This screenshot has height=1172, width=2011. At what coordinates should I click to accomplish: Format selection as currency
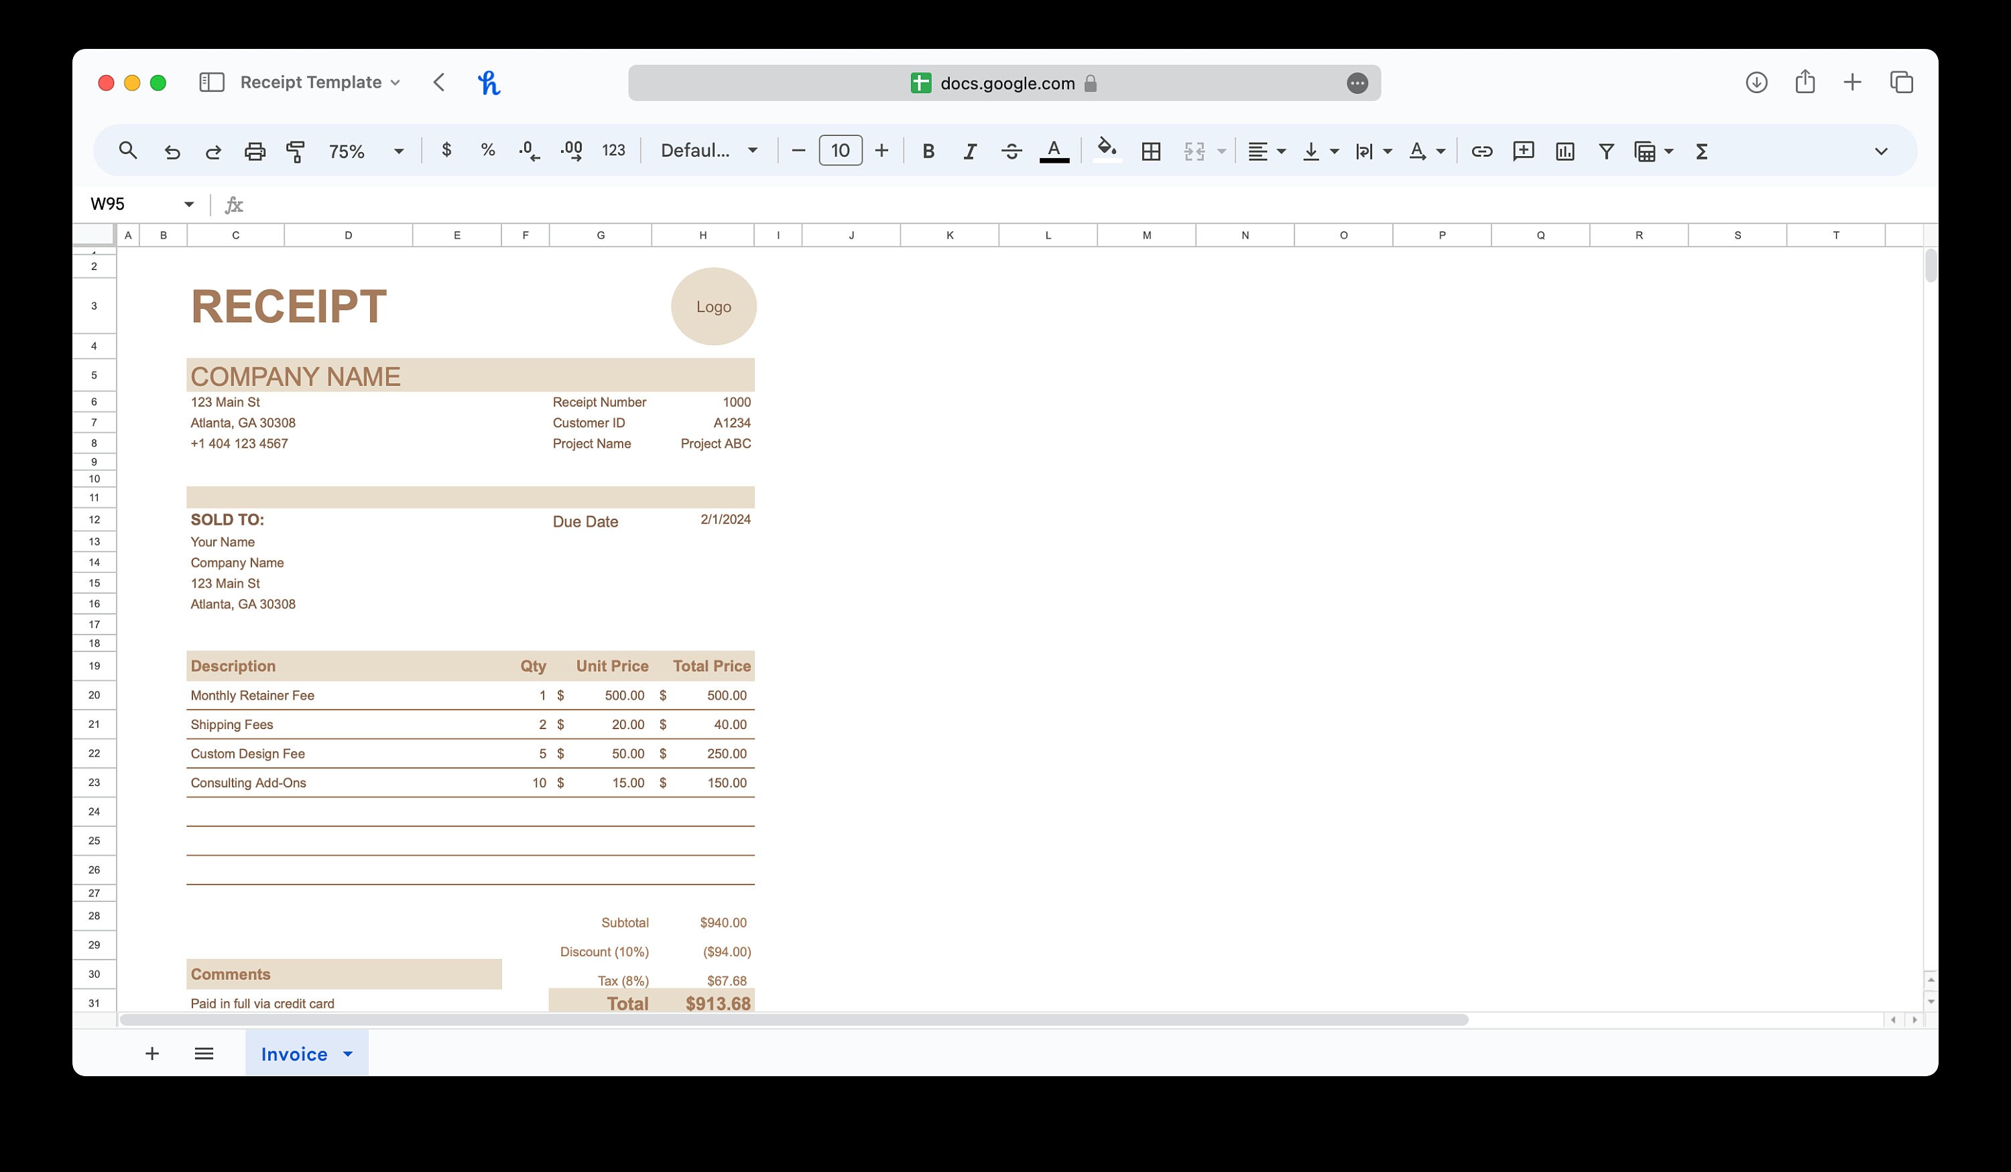[x=446, y=151]
